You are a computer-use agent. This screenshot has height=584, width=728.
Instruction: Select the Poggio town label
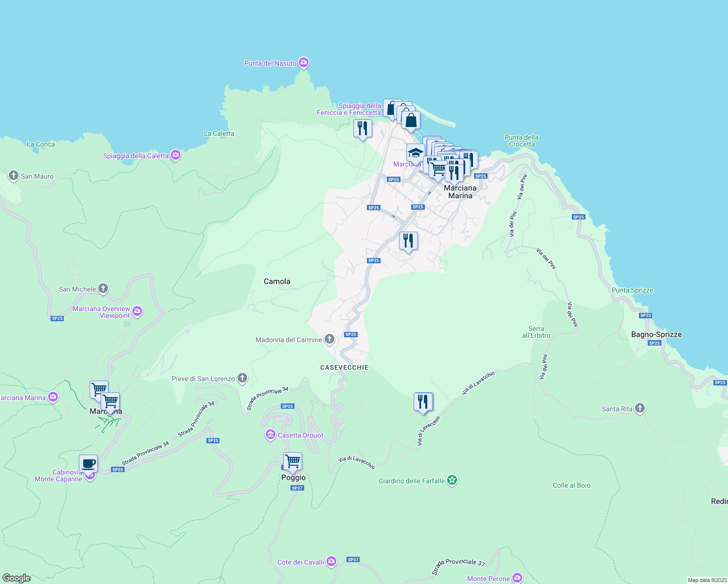(293, 477)
